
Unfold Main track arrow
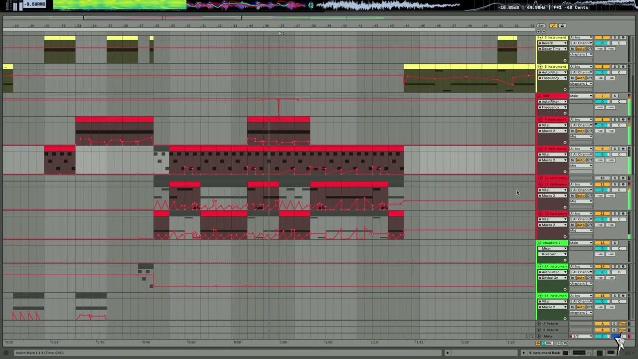(x=539, y=336)
